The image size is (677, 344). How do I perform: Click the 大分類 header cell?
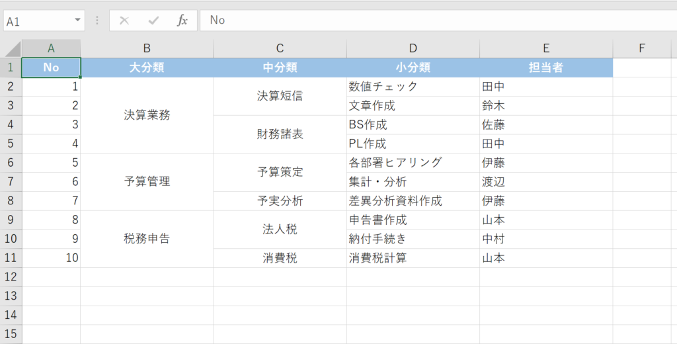147,67
